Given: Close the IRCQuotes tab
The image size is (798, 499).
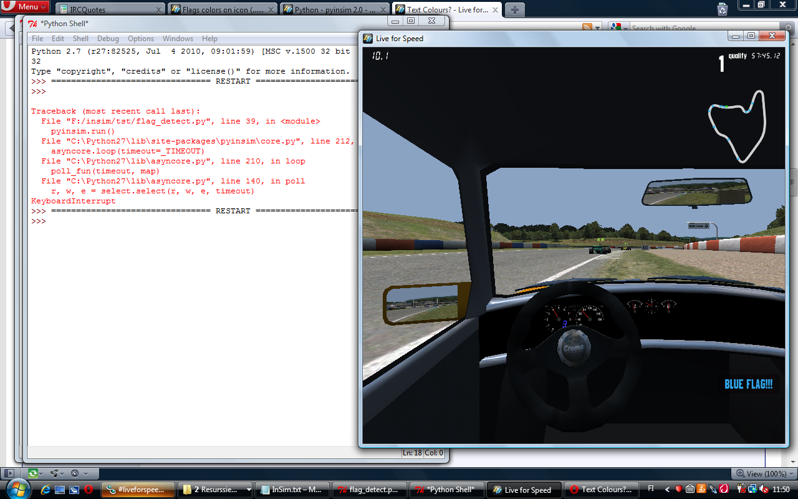Looking at the screenshot, I should click(x=158, y=10).
